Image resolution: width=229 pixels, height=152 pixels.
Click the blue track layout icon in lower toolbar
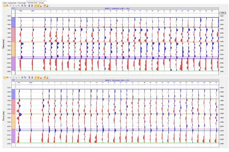coord(25,77)
